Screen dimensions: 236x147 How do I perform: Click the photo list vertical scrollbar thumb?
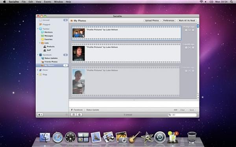pos(198,26)
